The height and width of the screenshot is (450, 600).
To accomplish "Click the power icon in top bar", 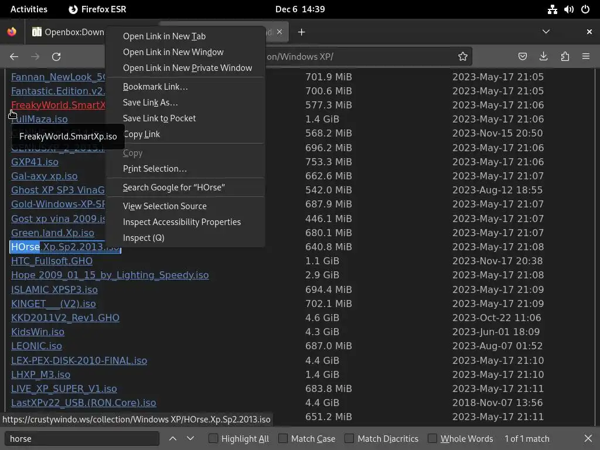I will click(585, 9).
